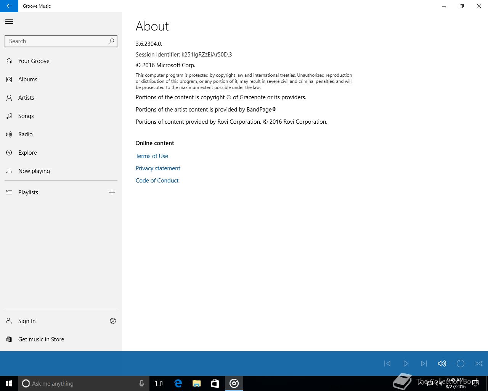This screenshot has height=391, width=488.
Task: Open the Terms of Use link
Action: click(x=152, y=156)
